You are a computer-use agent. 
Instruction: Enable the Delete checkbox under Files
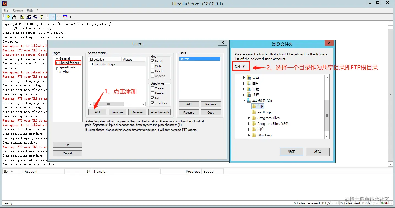point(152,71)
